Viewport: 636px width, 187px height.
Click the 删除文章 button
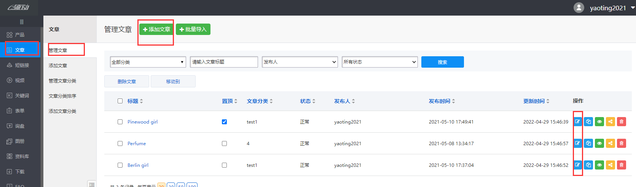pyautogui.click(x=127, y=81)
